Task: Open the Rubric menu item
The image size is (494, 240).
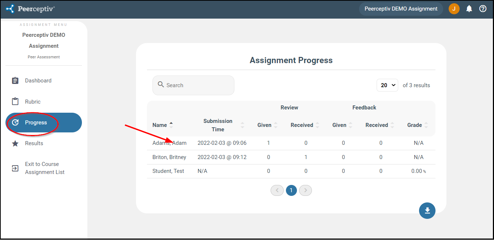Action: point(33,102)
